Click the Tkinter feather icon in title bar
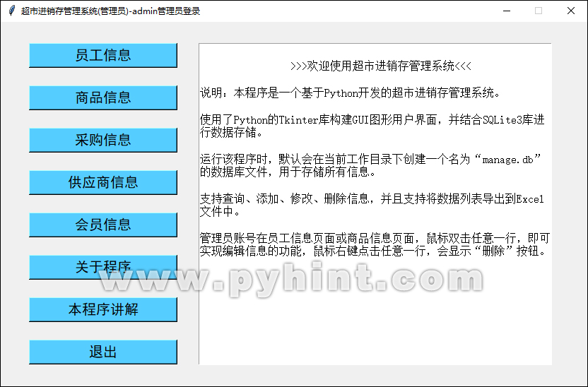This screenshot has height=387, width=588. pos(12,11)
